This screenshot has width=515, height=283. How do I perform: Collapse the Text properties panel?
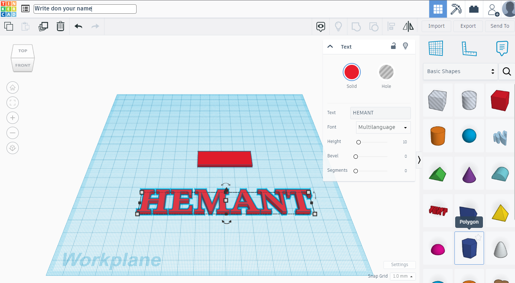pos(330,46)
